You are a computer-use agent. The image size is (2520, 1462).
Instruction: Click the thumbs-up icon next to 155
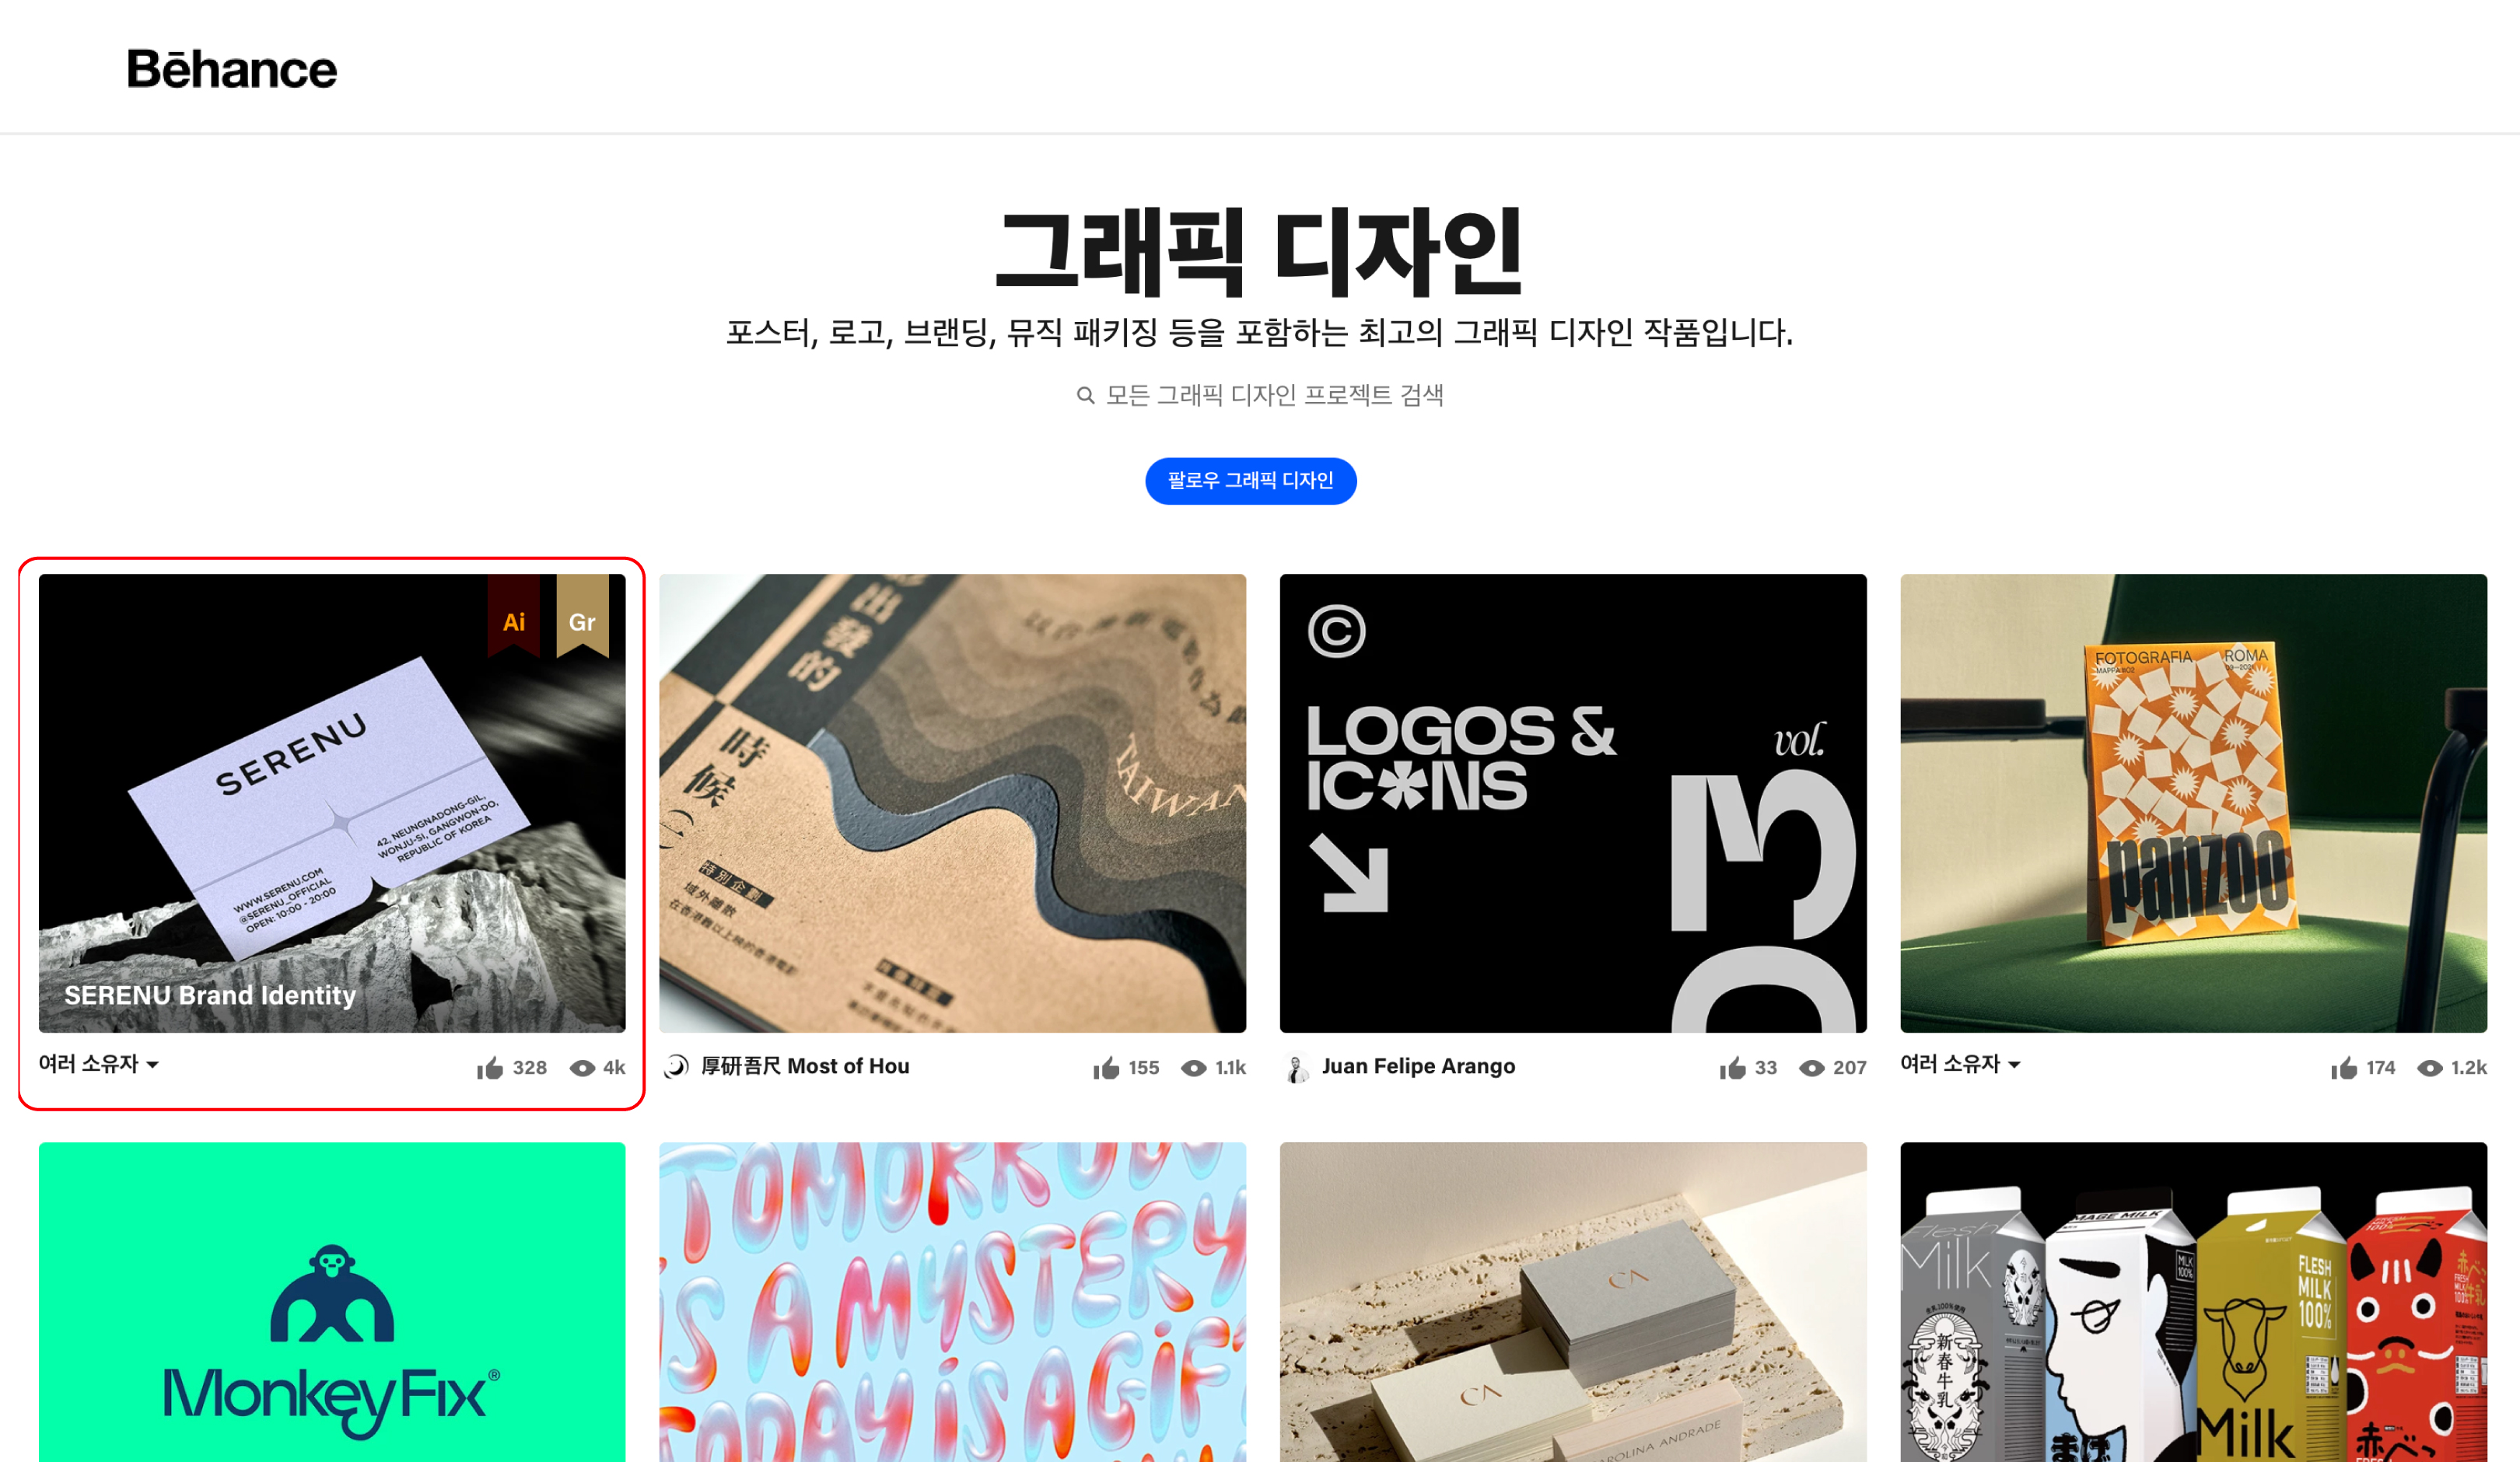pyautogui.click(x=1106, y=1068)
